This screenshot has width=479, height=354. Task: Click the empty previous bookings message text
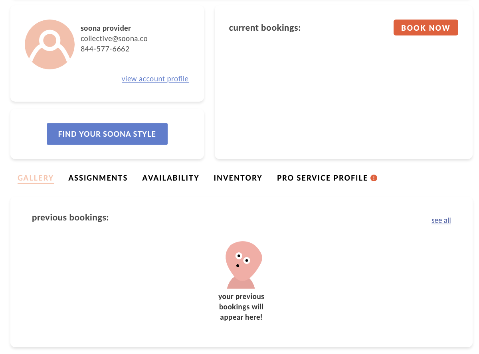[241, 307]
